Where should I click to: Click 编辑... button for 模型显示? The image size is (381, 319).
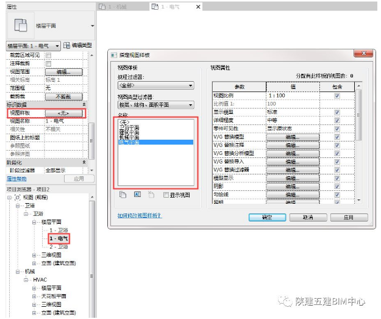point(293,179)
